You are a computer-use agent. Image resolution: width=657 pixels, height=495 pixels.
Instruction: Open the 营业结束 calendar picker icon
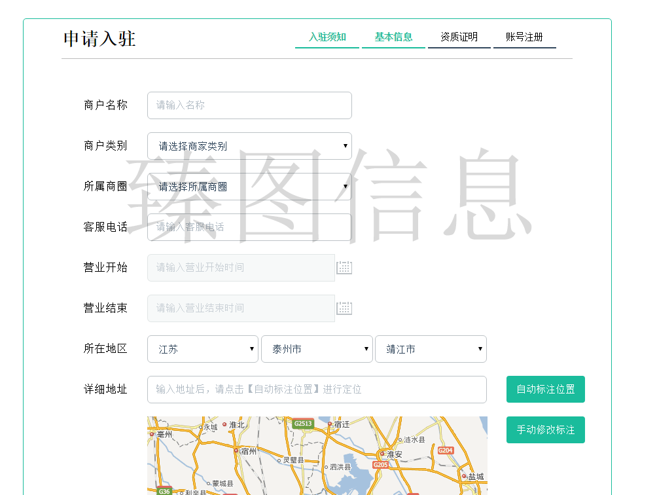344,308
